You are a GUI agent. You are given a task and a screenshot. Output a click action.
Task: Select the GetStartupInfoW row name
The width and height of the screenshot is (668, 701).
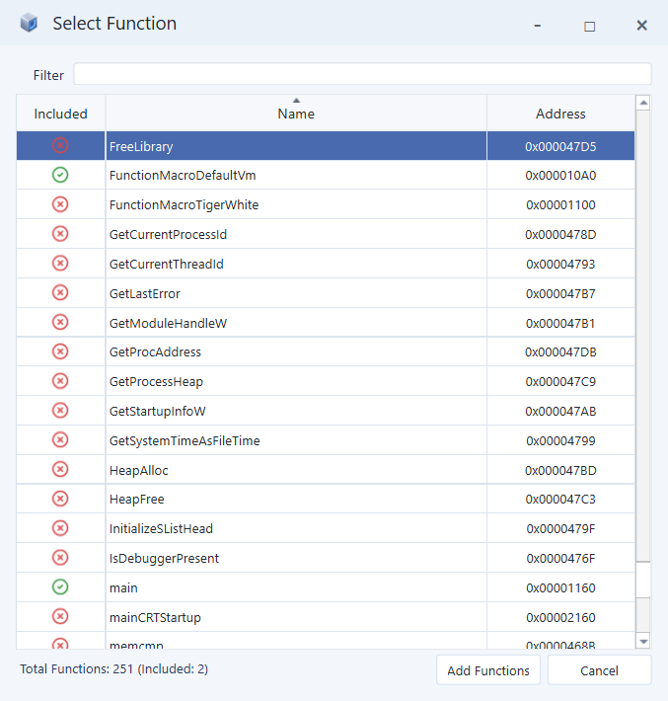pyautogui.click(x=157, y=412)
